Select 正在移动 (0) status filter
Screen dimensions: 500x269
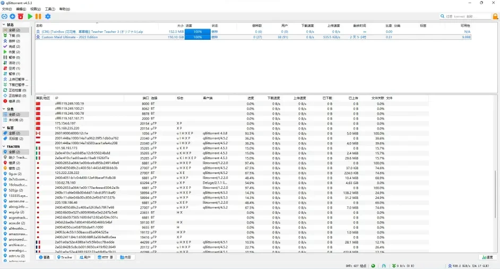(15, 96)
